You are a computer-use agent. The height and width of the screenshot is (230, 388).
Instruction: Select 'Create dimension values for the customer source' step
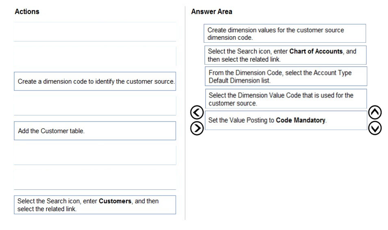[285, 33]
